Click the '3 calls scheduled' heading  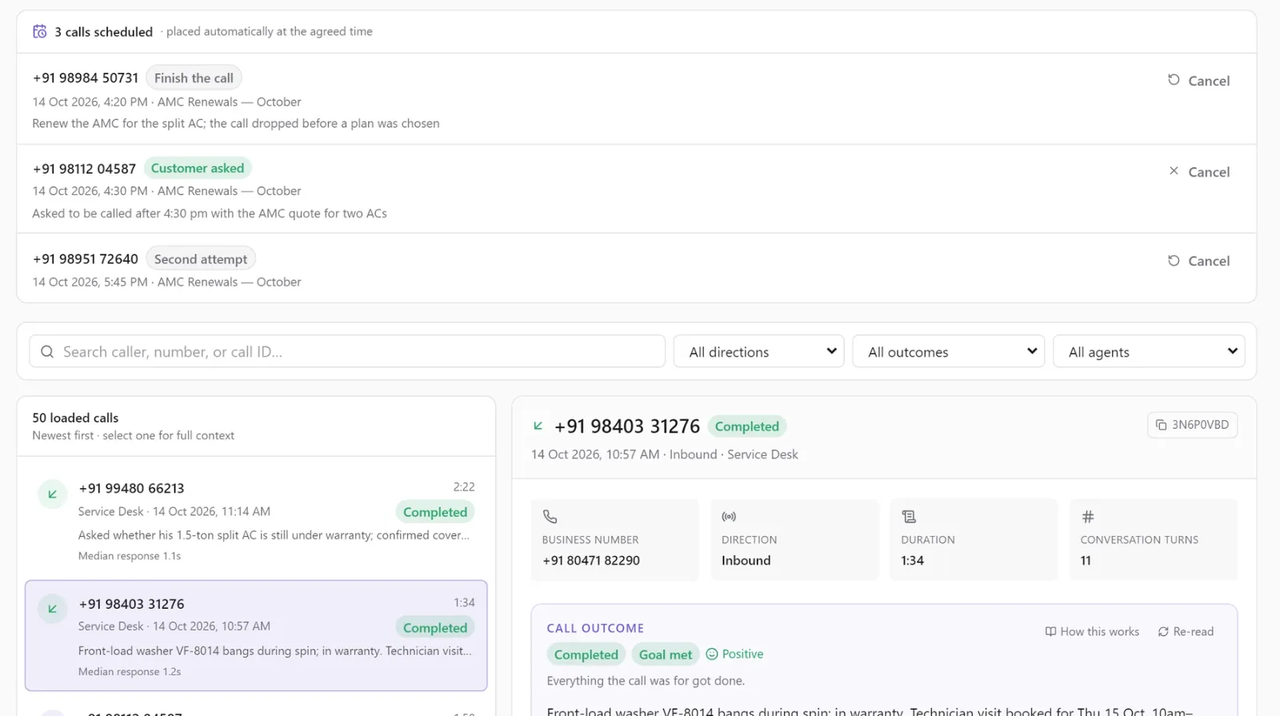click(103, 31)
